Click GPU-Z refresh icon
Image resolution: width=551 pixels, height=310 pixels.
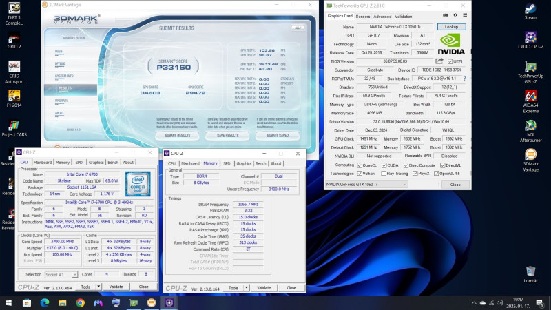455,15
